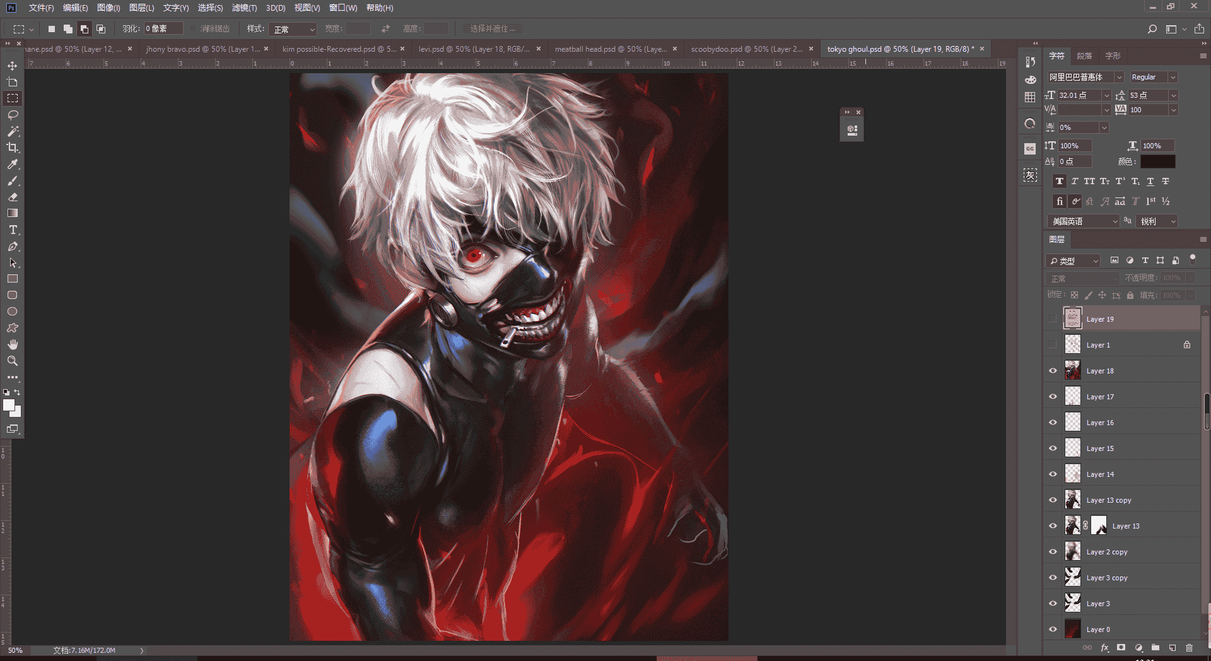Hide Layer 0 visibility eye

tap(1053, 629)
